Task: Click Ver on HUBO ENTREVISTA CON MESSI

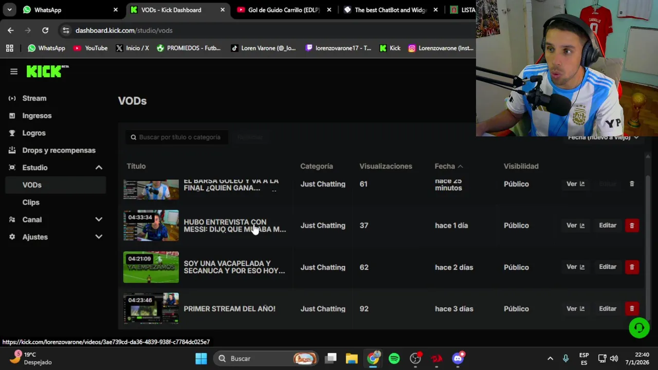Action: pyautogui.click(x=575, y=225)
